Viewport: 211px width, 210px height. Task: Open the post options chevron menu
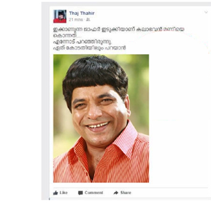tap(206, 12)
